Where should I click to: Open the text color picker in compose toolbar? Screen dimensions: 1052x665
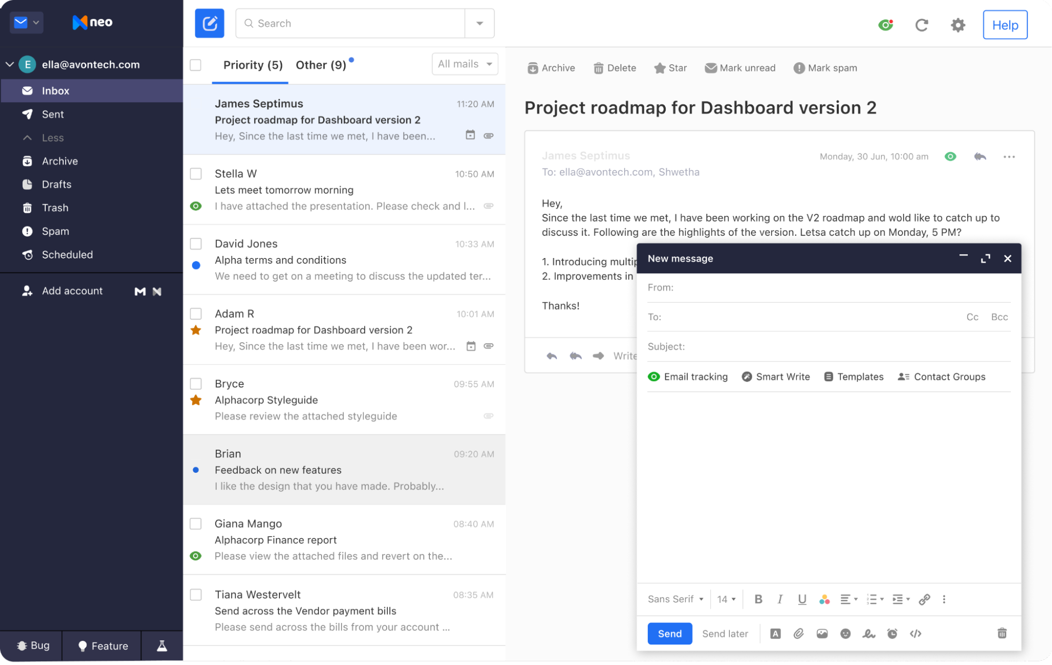[x=824, y=599]
